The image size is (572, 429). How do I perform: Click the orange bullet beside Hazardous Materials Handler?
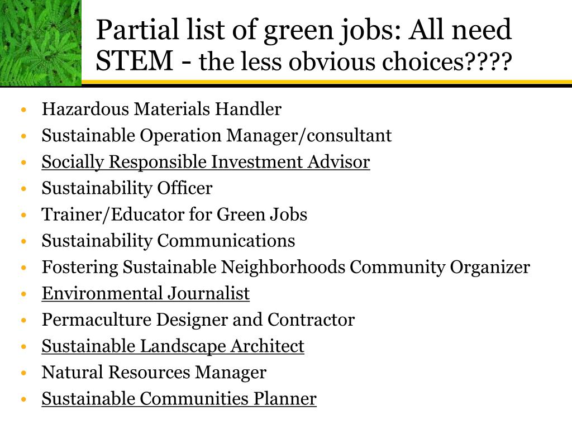(24, 109)
